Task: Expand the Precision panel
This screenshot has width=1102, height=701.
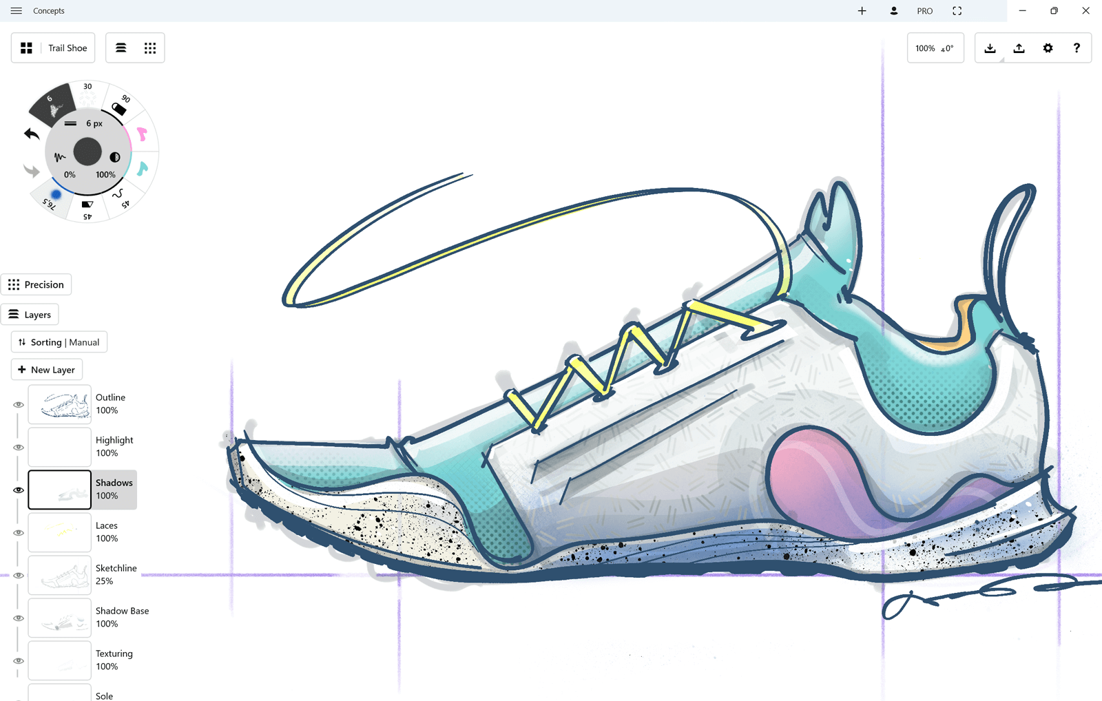Action: coord(36,284)
